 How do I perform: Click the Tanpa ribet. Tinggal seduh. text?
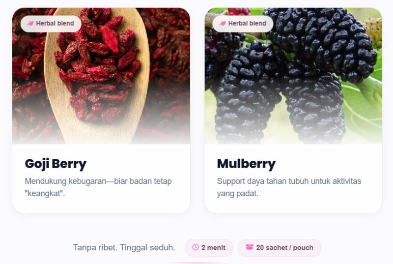124,248
